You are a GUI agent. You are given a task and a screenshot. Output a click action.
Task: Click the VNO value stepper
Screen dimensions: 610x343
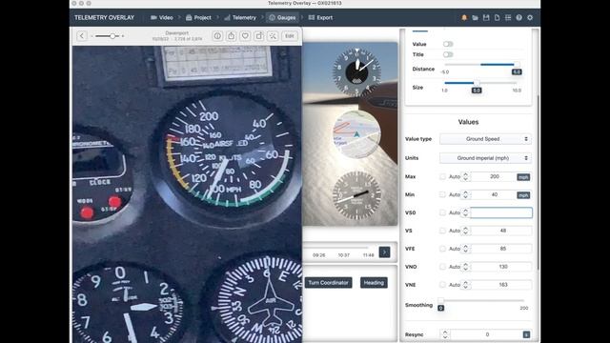click(466, 267)
